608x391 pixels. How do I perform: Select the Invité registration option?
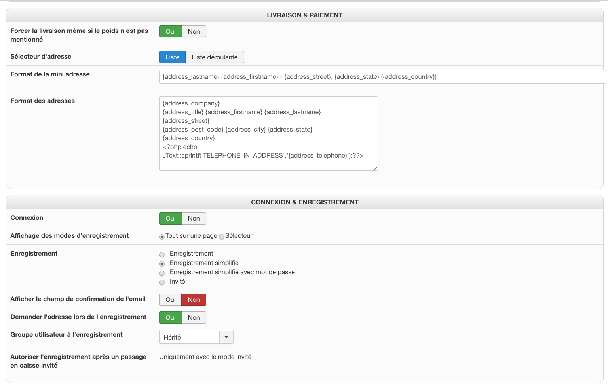point(162,282)
